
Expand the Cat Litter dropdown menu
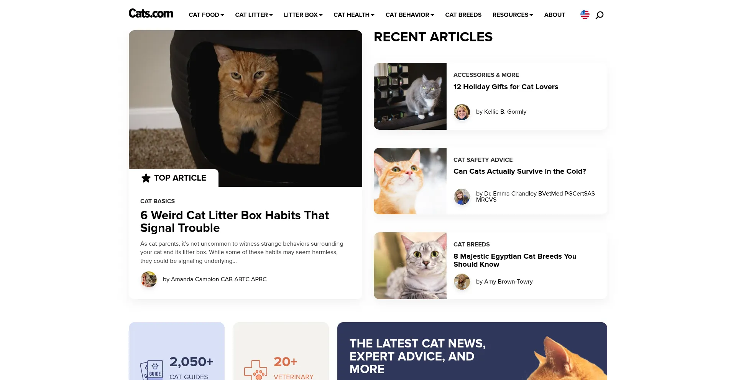254,15
